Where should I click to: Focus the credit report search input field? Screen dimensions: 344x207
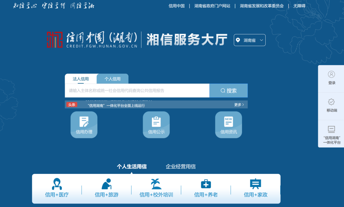pyautogui.click(x=137, y=91)
